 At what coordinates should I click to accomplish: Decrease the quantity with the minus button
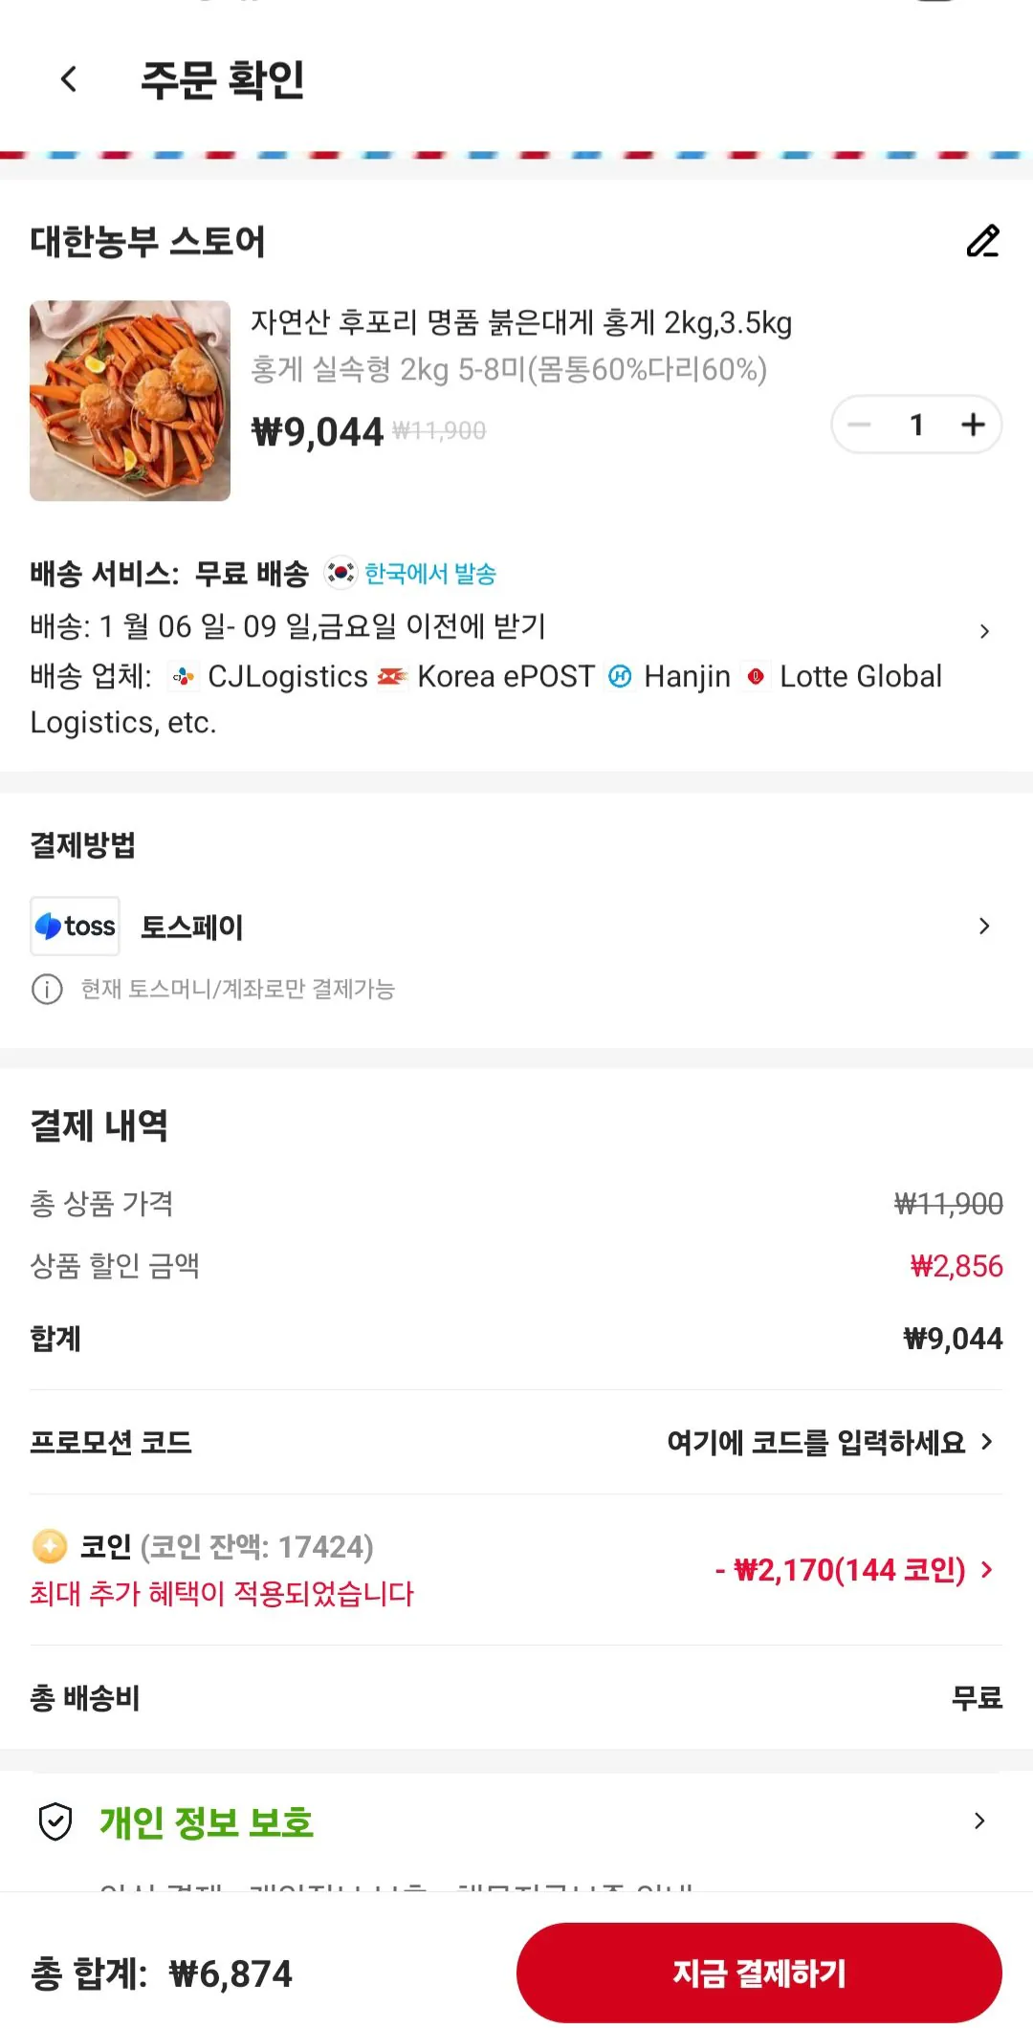coord(861,425)
